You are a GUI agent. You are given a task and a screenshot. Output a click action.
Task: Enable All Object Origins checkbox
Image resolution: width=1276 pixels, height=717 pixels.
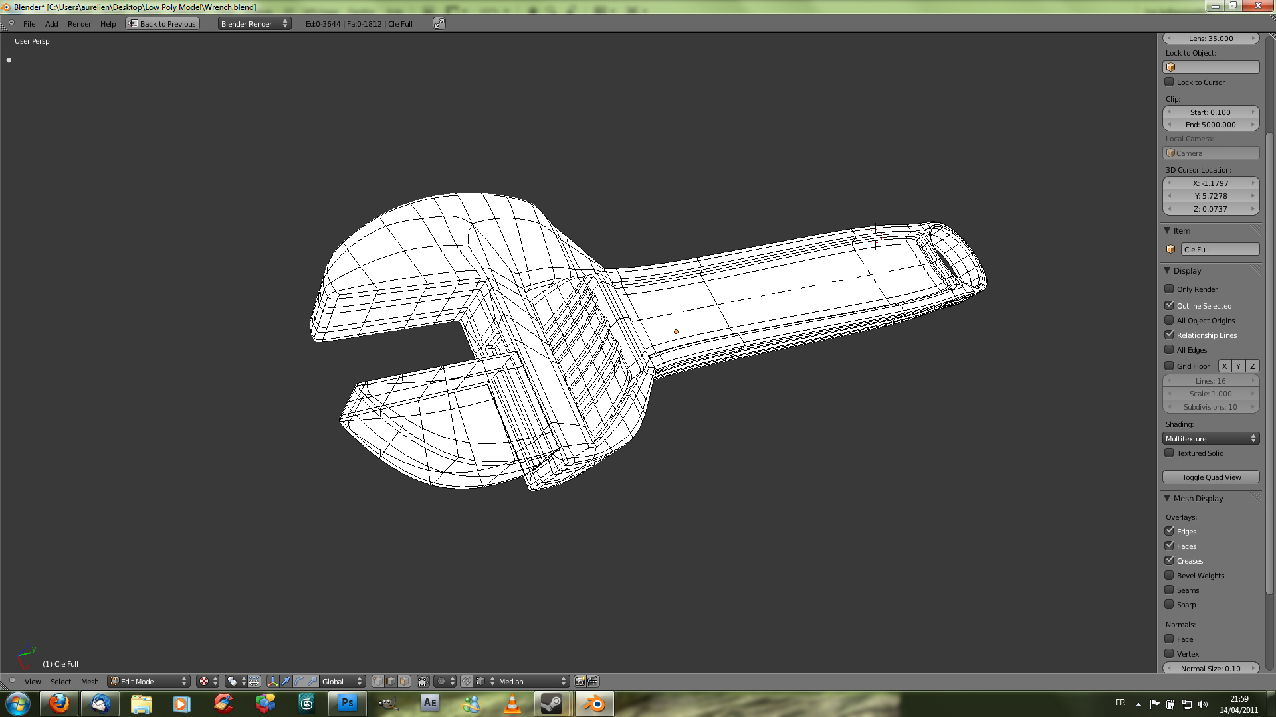(x=1169, y=320)
